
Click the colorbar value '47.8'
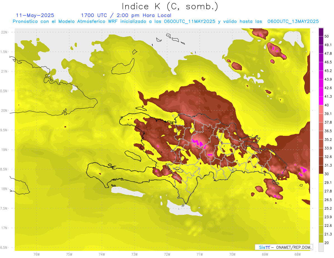point(328,53)
